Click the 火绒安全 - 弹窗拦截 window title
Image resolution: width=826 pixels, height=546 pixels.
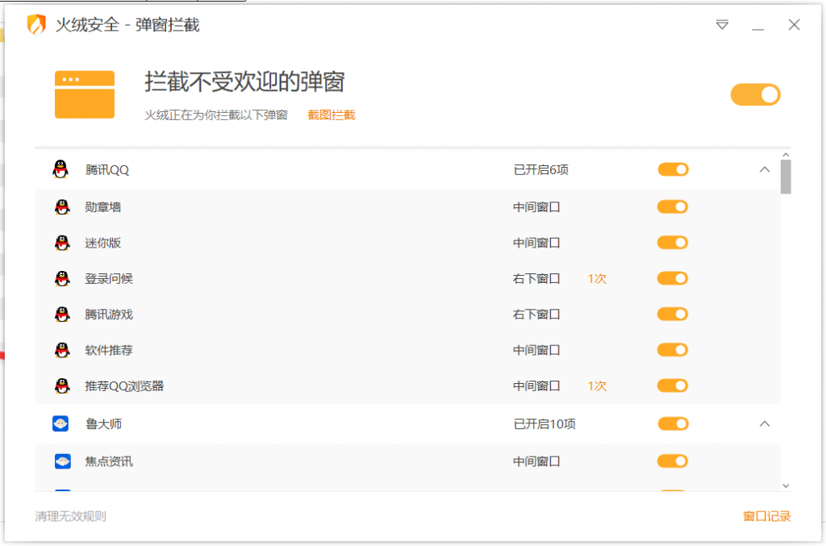127,25
